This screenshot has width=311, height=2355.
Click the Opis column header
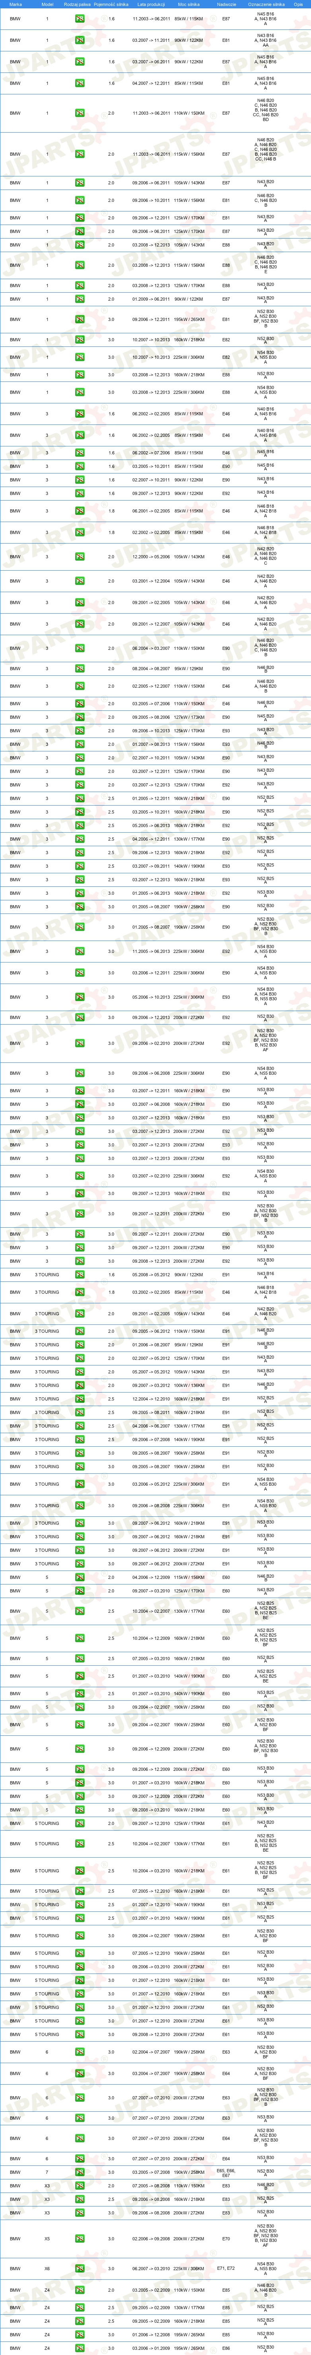pos(298,4)
